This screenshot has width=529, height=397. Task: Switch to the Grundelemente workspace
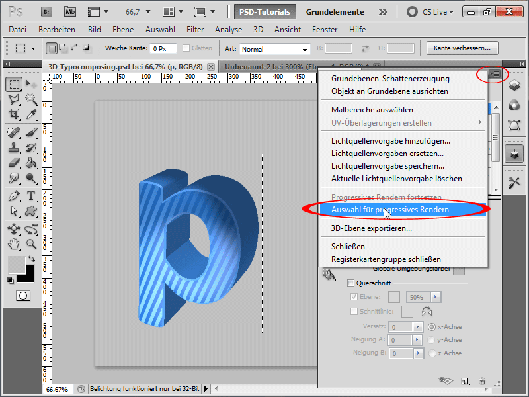[335, 12]
